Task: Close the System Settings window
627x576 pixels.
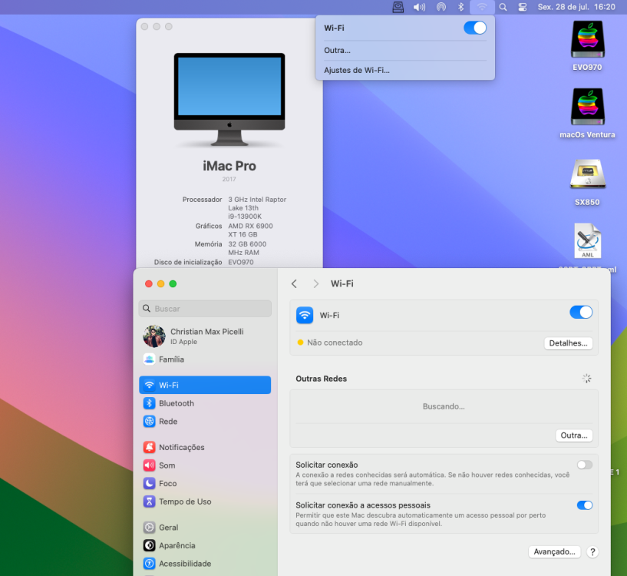Action: (x=149, y=284)
